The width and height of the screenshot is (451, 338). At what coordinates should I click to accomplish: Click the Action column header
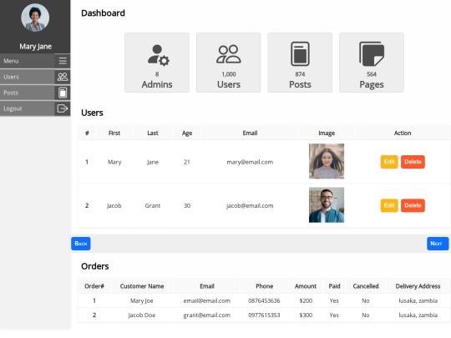[403, 133]
